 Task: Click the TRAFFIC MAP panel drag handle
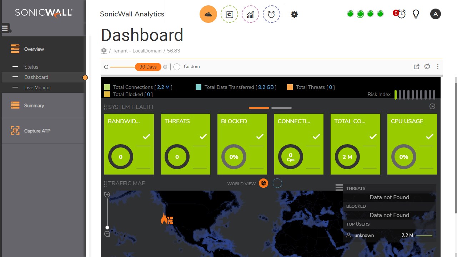pos(105,183)
